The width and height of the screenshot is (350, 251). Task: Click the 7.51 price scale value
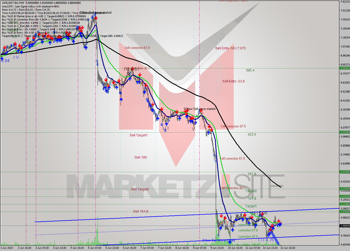(345, 10)
